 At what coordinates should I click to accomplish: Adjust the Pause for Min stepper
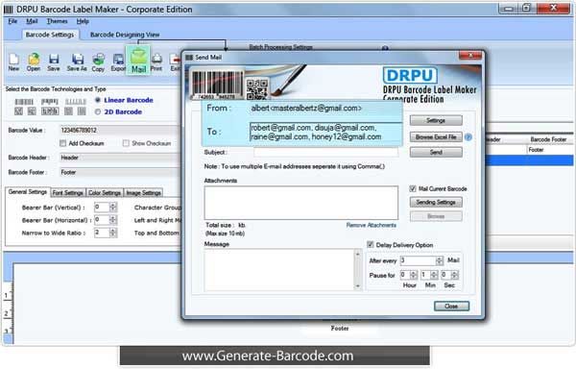(434, 275)
